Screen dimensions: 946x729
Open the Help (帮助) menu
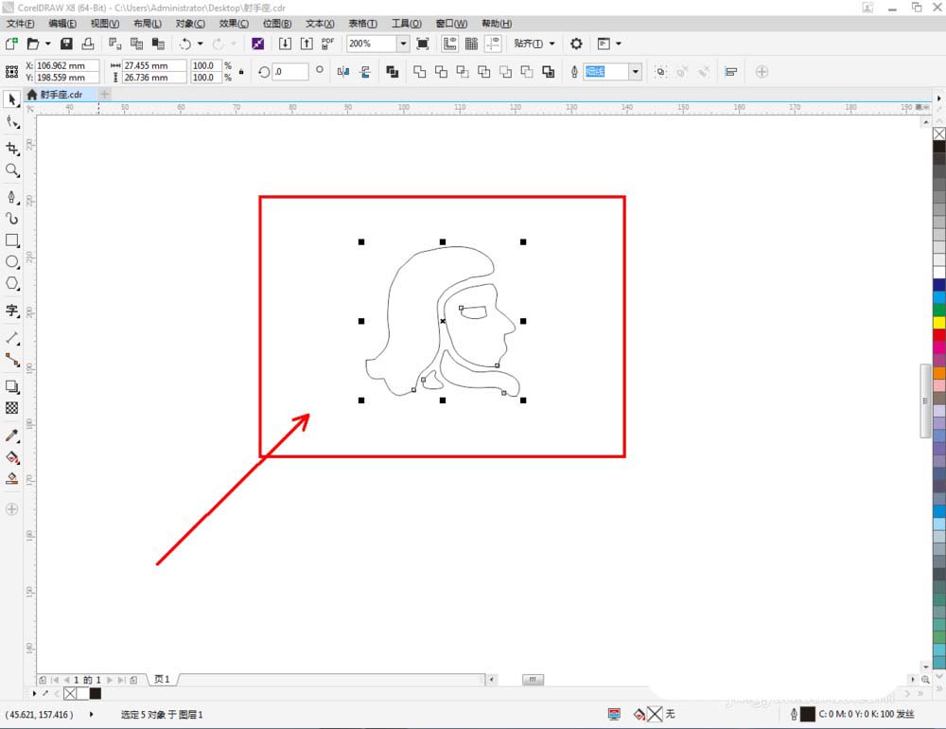[x=497, y=24]
